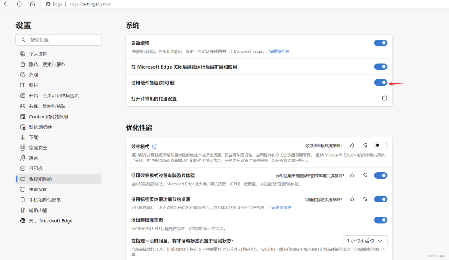Toggle 淡出睡眠标签页 fade sleeping tabs switch
The width and height of the screenshot is (449, 260).
pos(381,220)
